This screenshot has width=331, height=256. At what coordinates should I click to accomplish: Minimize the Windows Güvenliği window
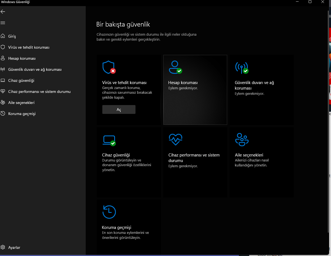click(x=297, y=2)
